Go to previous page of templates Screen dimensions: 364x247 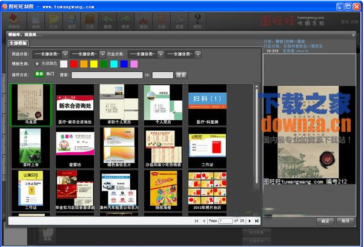(204, 221)
